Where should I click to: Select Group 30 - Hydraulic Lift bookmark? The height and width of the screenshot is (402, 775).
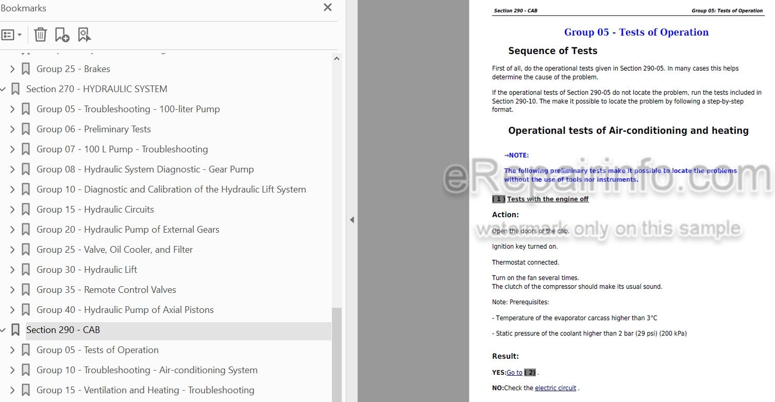tap(87, 270)
